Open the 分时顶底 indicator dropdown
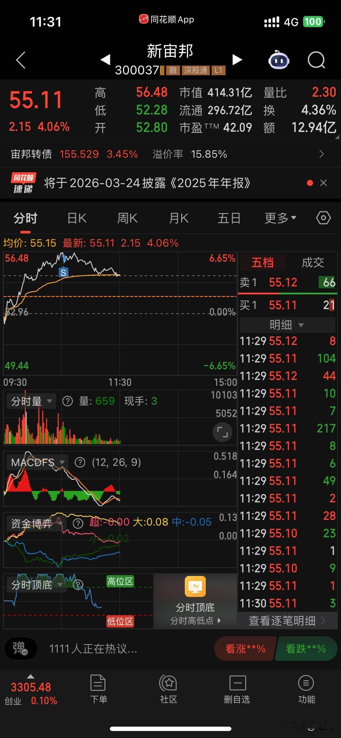The width and height of the screenshot is (341, 738). [36, 584]
